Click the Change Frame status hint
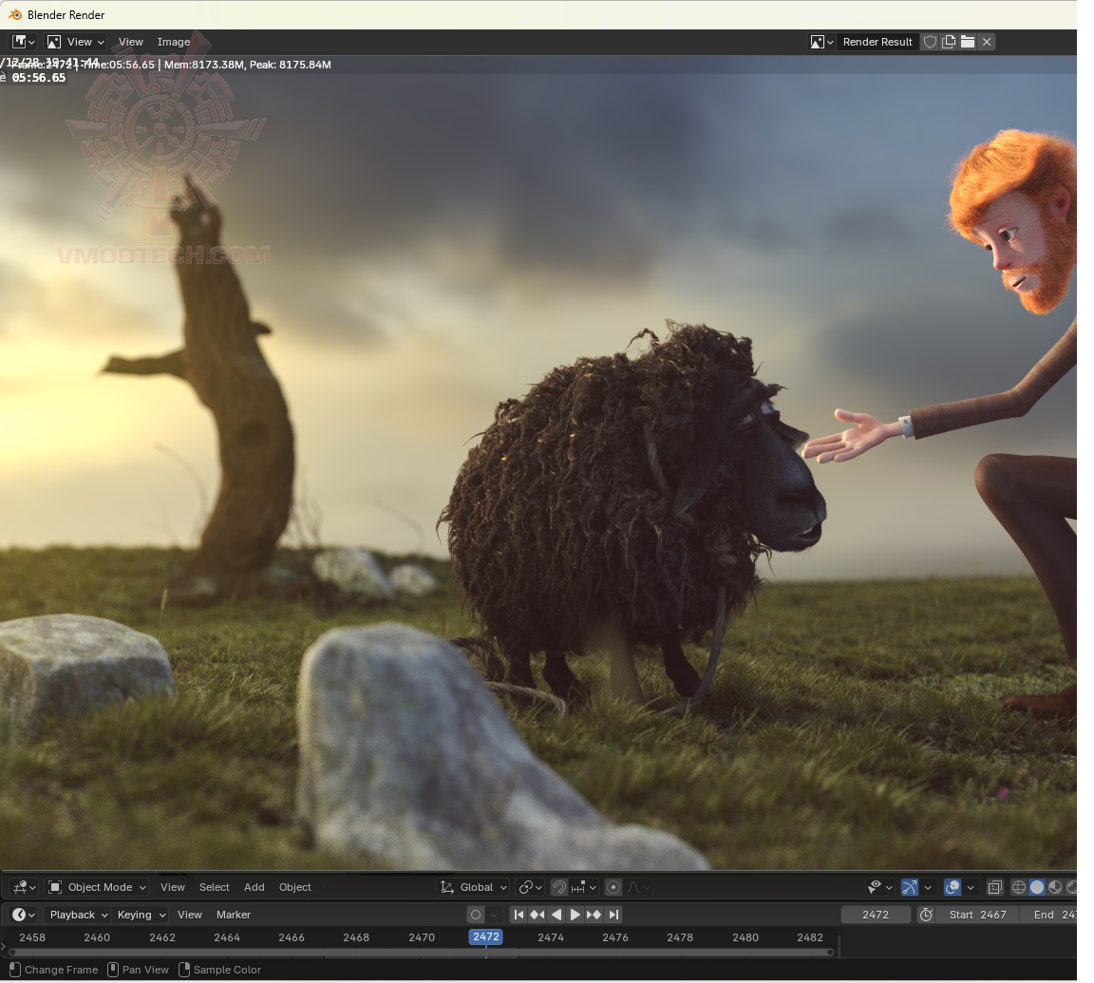 (54, 969)
